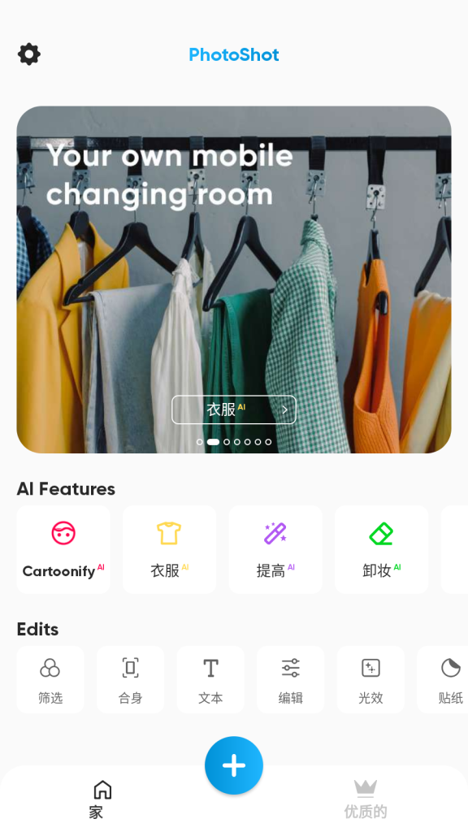Open the 文本 text tool
Image resolution: width=468 pixels, height=832 pixels.
tap(210, 680)
